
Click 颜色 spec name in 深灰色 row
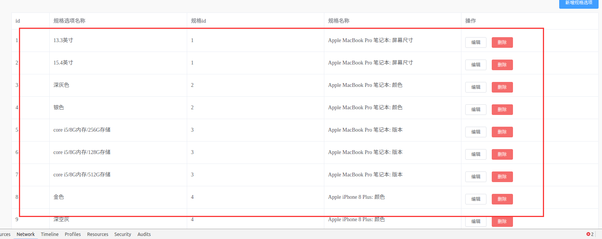(365, 85)
